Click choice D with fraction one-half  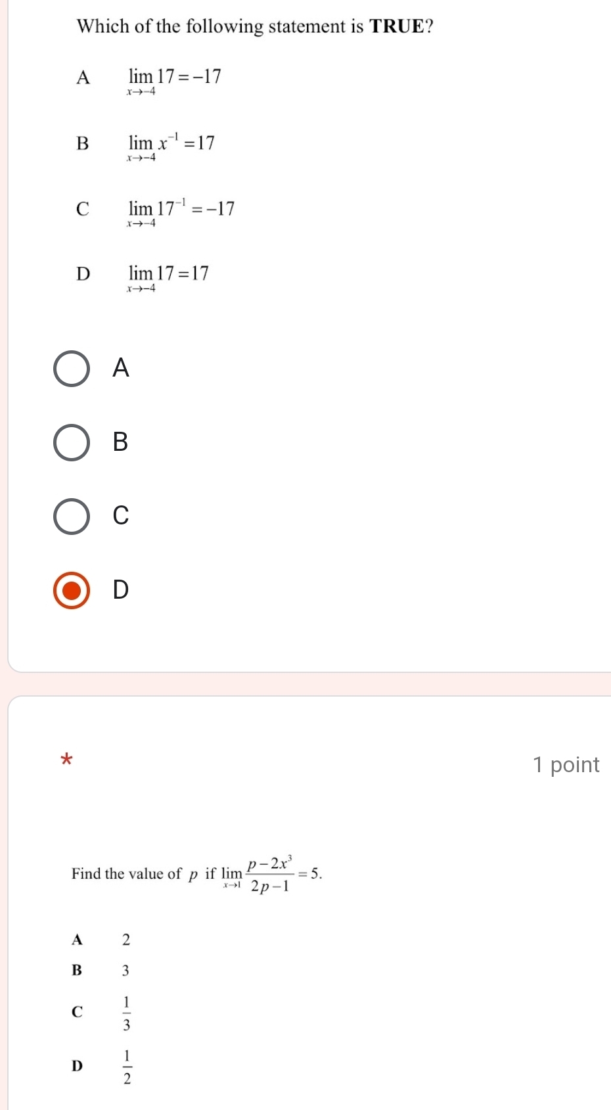click(x=101, y=1066)
